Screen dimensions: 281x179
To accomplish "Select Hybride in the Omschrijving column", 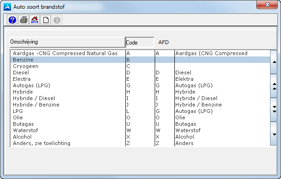I will pyautogui.click(x=23, y=92).
